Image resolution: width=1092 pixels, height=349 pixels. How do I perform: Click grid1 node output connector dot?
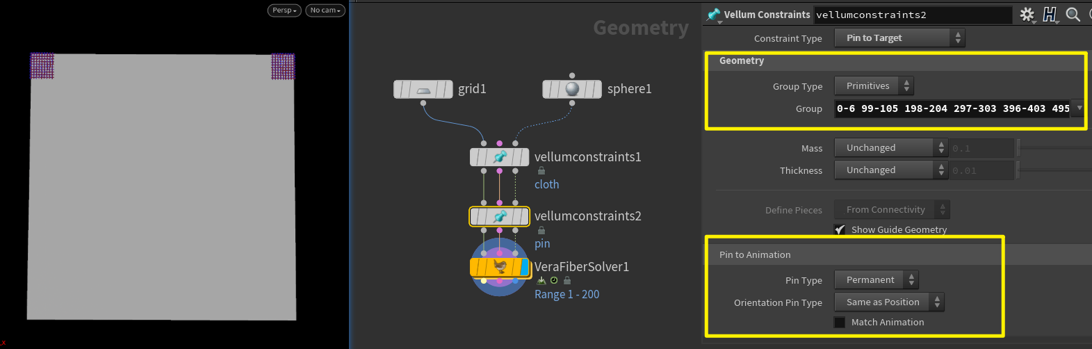click(x=423, y=103)
